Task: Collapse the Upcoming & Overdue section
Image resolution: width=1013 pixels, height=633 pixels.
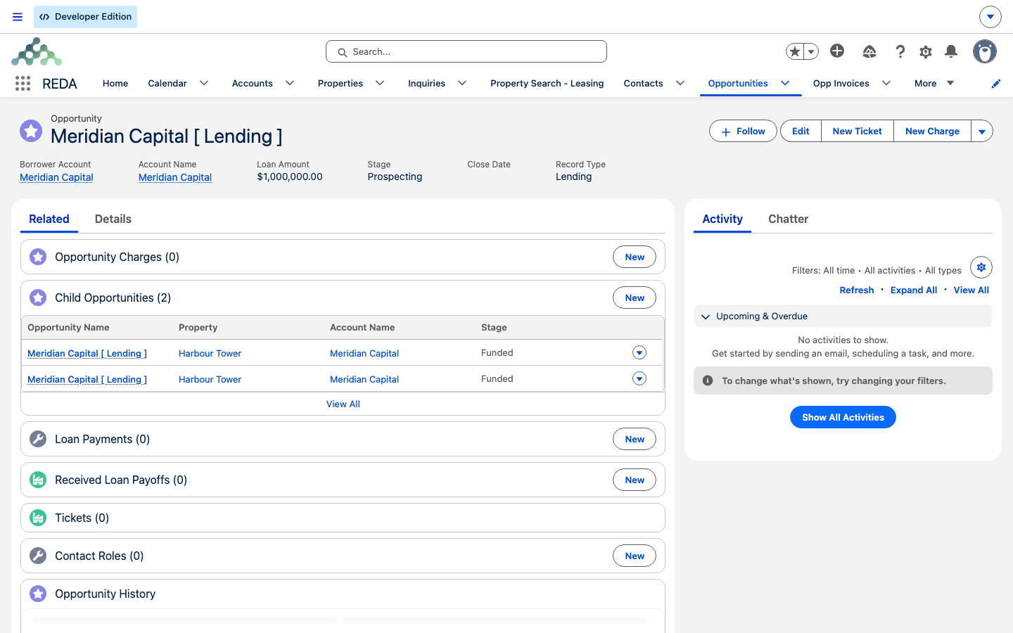Action: click(706, 316)
